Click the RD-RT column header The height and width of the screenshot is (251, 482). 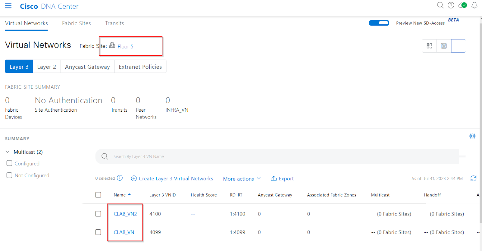236,195
